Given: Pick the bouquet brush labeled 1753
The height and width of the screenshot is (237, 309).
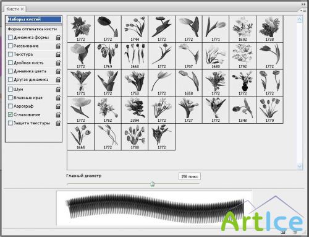Looking at the screenshot, I should click(135, 83).
